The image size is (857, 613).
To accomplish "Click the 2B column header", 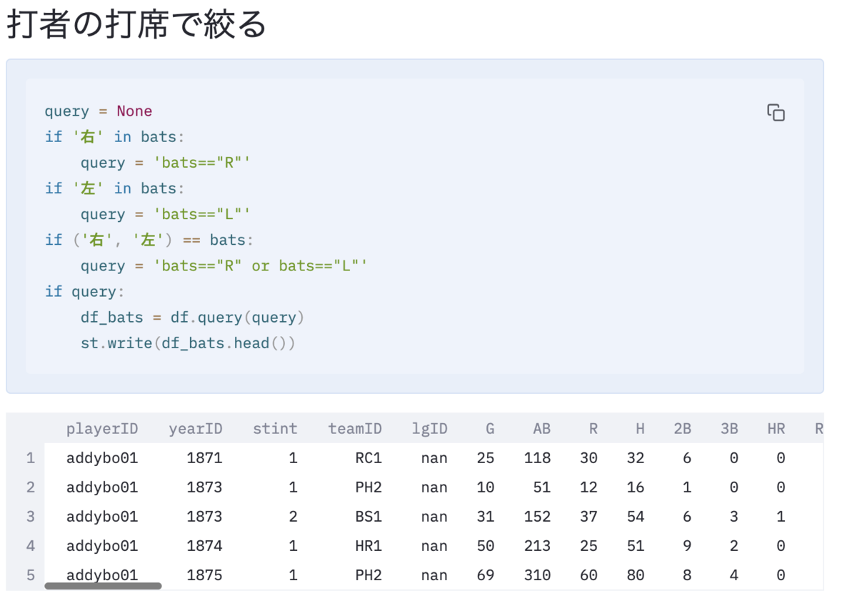I will tap(682, 429).
